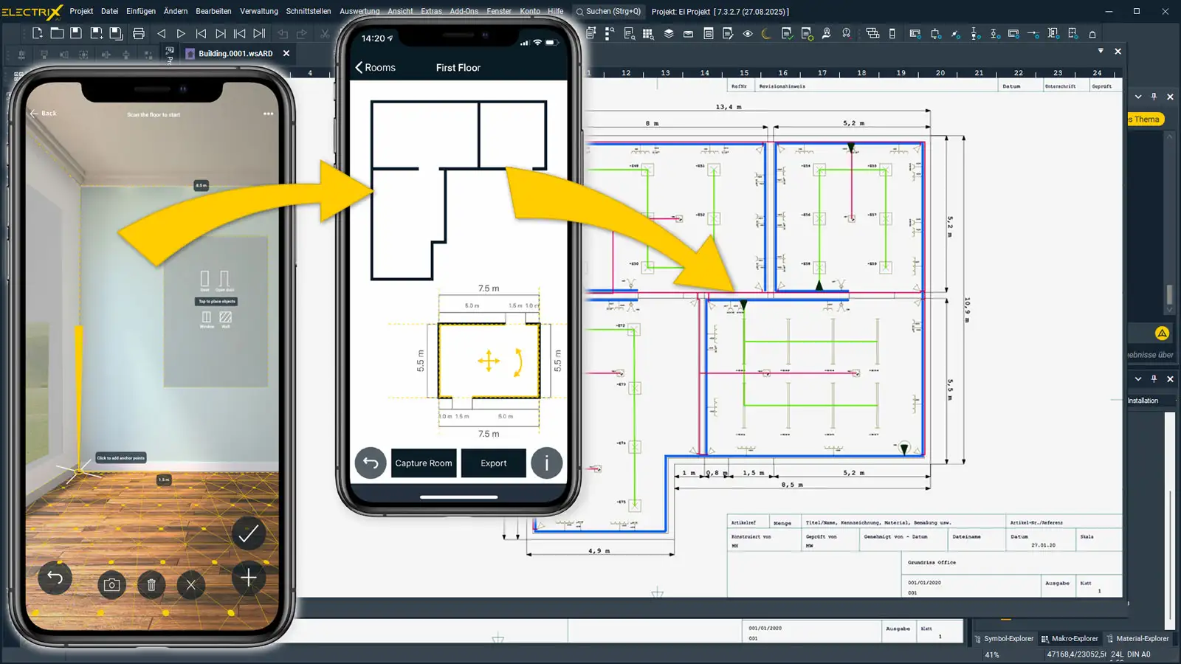Tap the trash delete button in AR phone
Image resolution: width=1181 pixels, height=664 pixels.
click(151, 585)
